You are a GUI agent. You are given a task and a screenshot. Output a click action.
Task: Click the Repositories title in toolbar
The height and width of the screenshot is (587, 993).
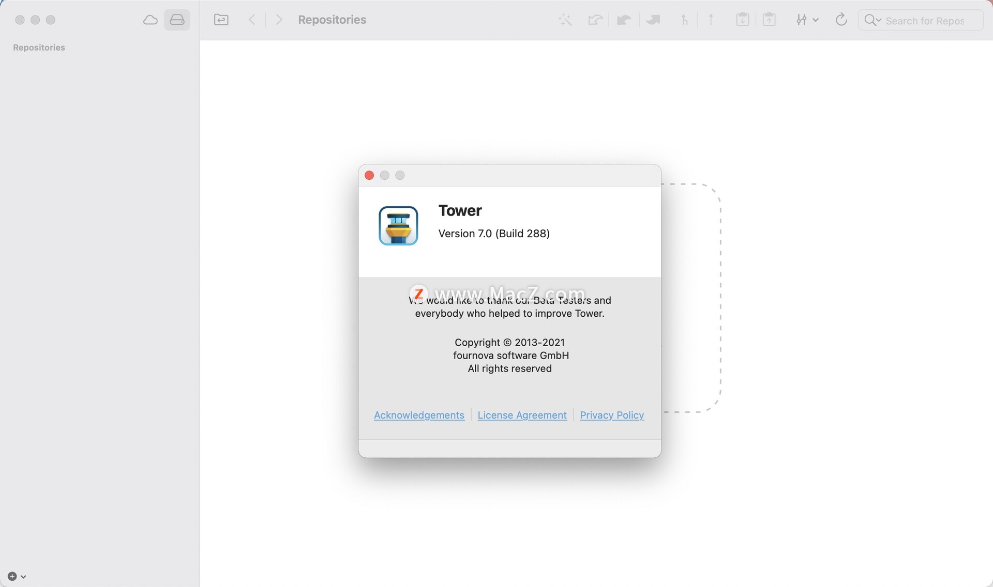tap(332, 20)
